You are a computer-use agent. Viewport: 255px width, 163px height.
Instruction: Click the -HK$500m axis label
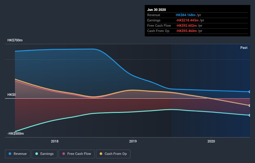point(16,133)
